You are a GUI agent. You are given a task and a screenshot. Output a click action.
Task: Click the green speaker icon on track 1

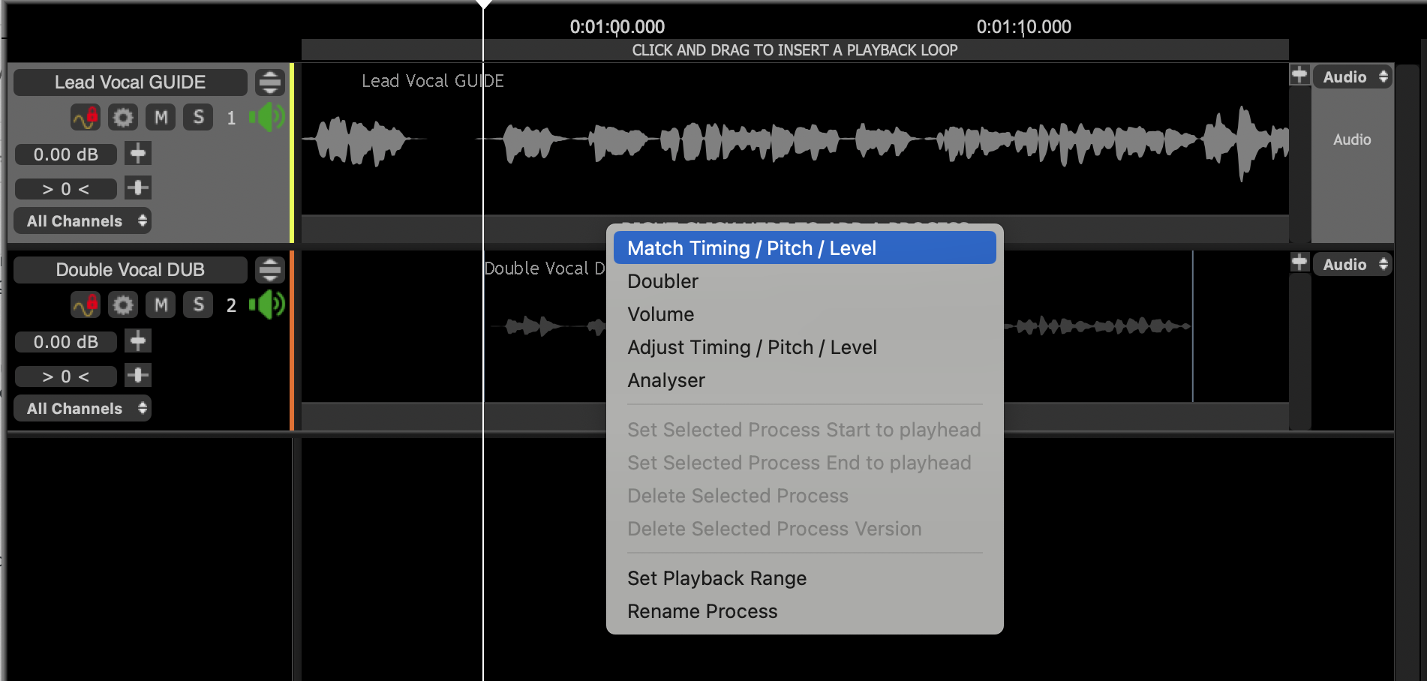(268, 118)
